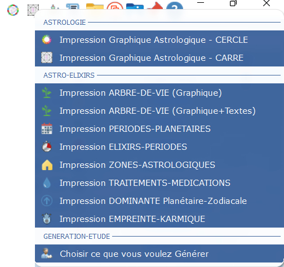Click the blue help question mark icon
284x267 pixels.
175,6
